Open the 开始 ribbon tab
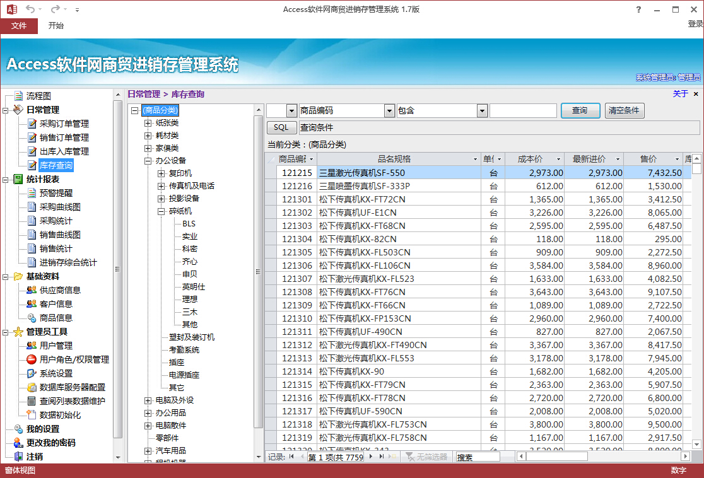 pos(56,26)
